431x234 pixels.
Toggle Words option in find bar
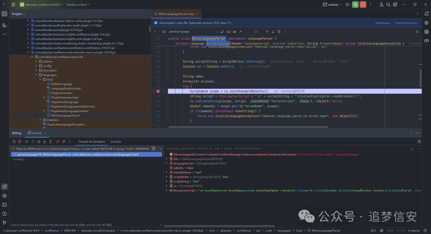(x=235, y=32)
